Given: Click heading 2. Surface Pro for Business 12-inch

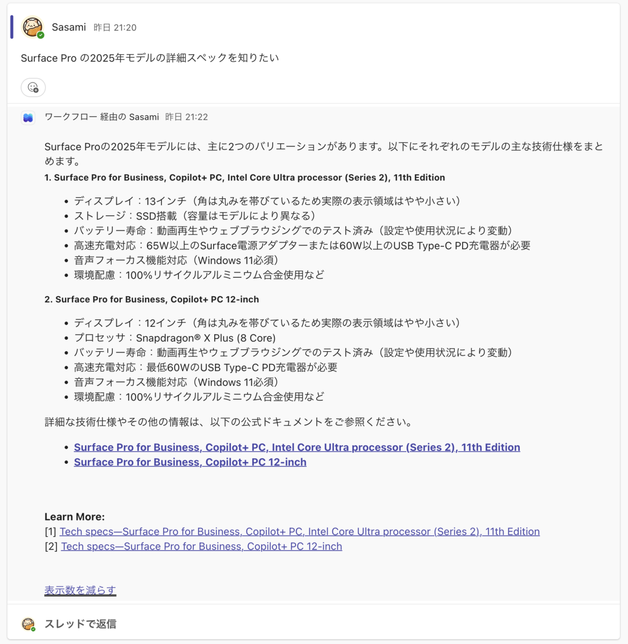Looking at the screenshot, I should (x=152, y=299).
